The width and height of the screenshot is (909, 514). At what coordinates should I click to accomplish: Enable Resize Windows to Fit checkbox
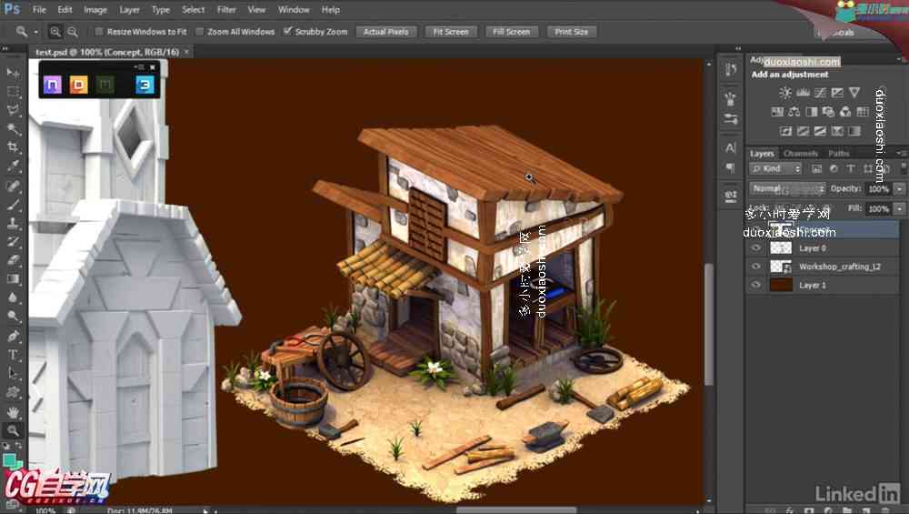coord(99,31)
